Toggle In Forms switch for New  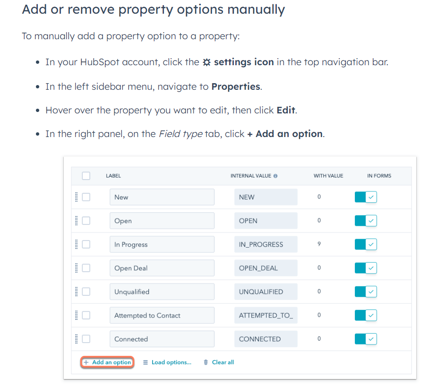pyautogui.click(x=366, y=197)
